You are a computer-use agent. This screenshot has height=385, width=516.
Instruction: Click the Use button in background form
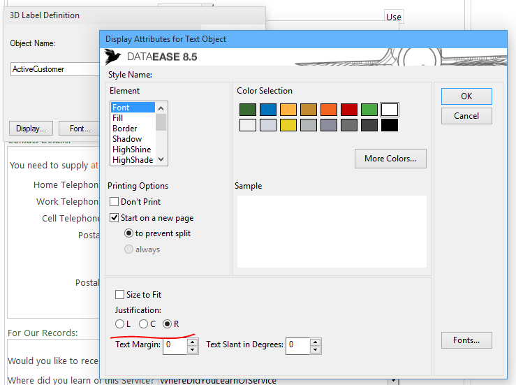394,17
